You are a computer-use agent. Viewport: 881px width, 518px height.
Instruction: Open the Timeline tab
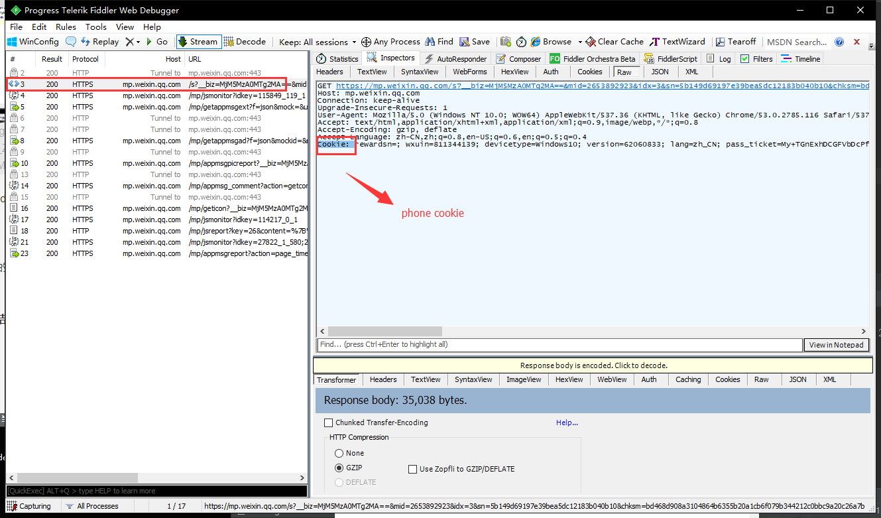[x=801, y=59]
